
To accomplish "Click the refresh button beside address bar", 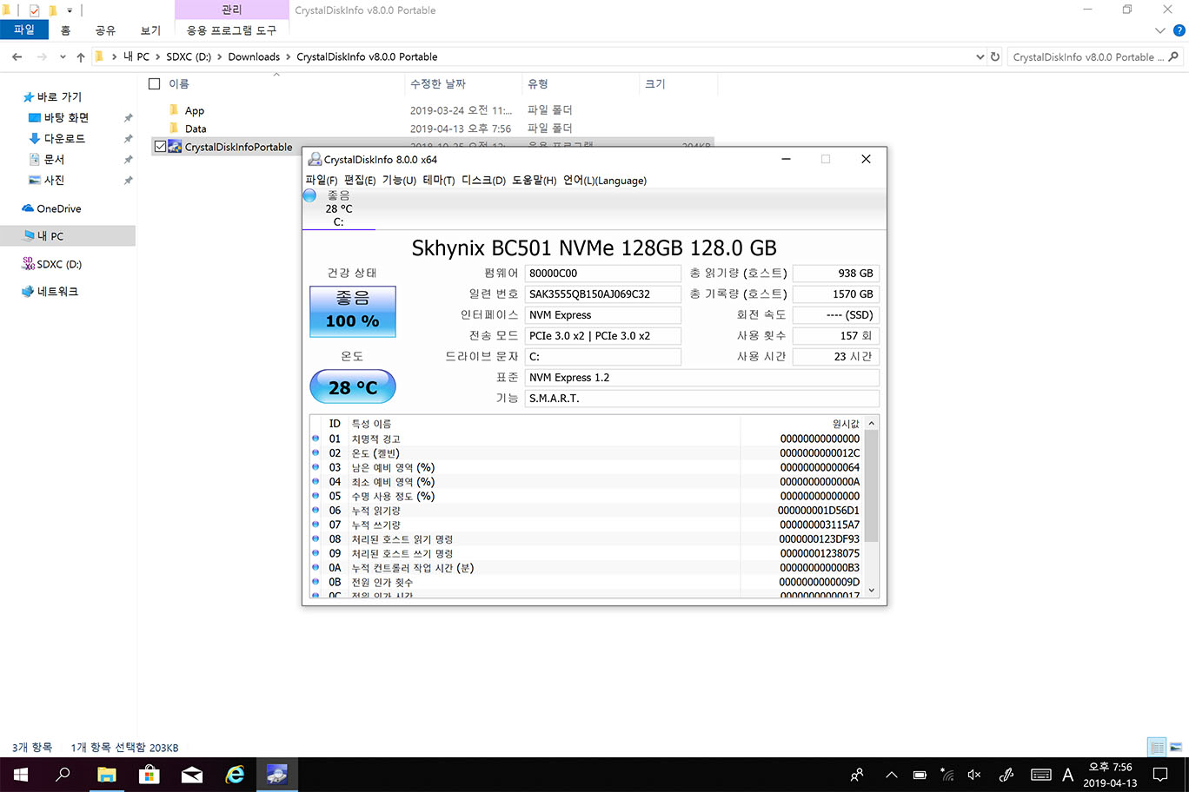I will 995,56.
